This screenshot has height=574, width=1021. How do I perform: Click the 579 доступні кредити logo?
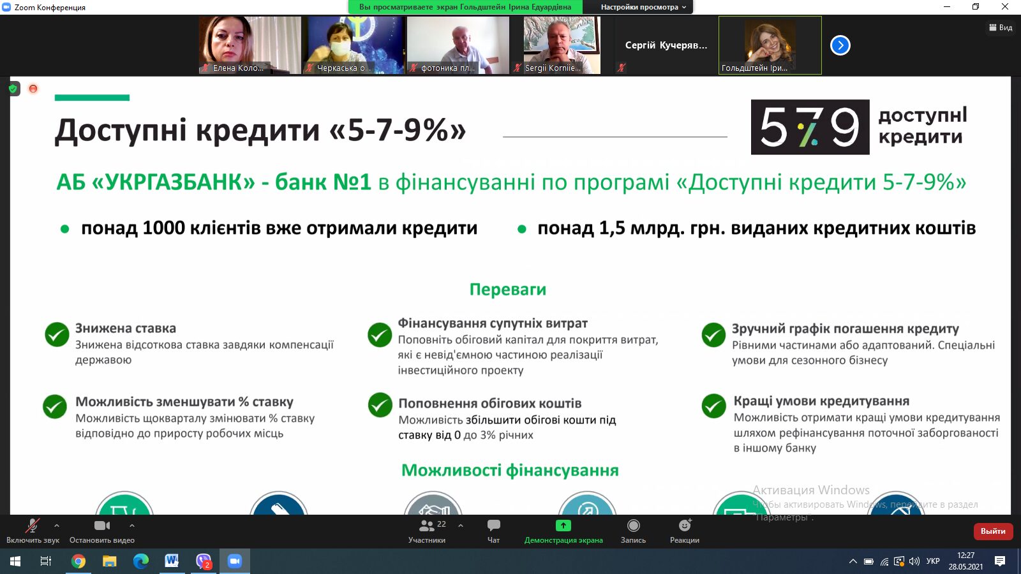[859, 127]
